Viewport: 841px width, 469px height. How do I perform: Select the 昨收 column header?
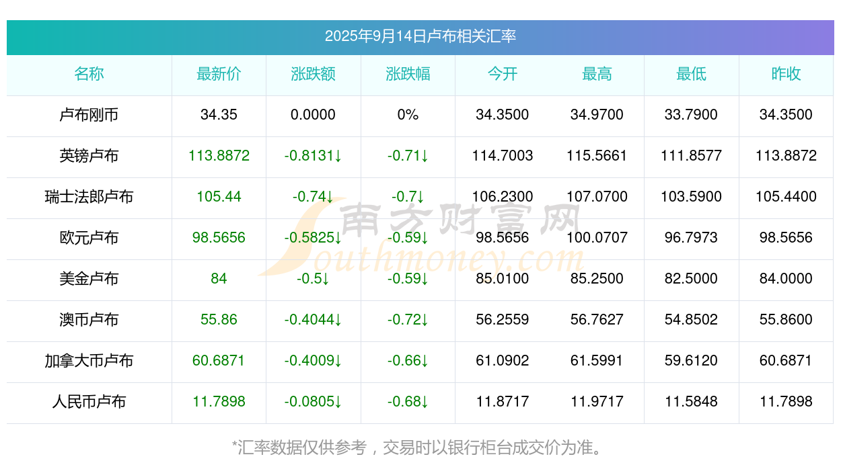coord(786,74)
